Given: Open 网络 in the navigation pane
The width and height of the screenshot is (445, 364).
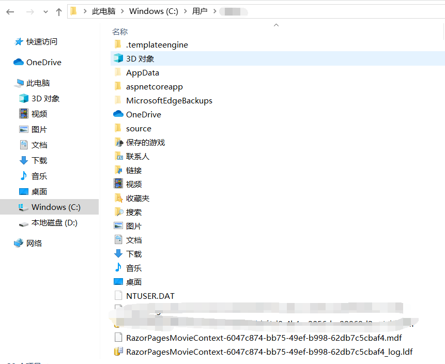Looking at the screenshot, I should click(34, 244).
